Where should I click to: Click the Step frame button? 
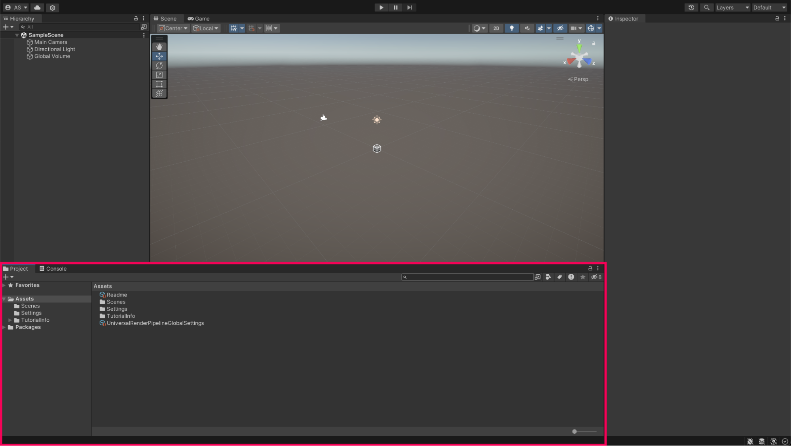tap(409, 8)
